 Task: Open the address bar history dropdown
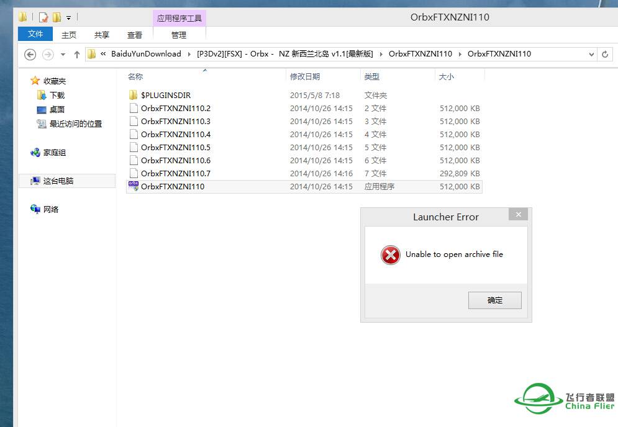pyautogui.click(x=591, y=54)
